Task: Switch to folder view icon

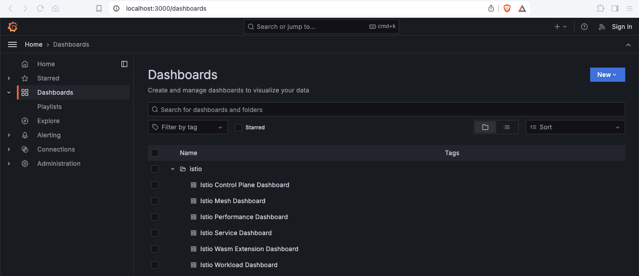Action: 485,127
